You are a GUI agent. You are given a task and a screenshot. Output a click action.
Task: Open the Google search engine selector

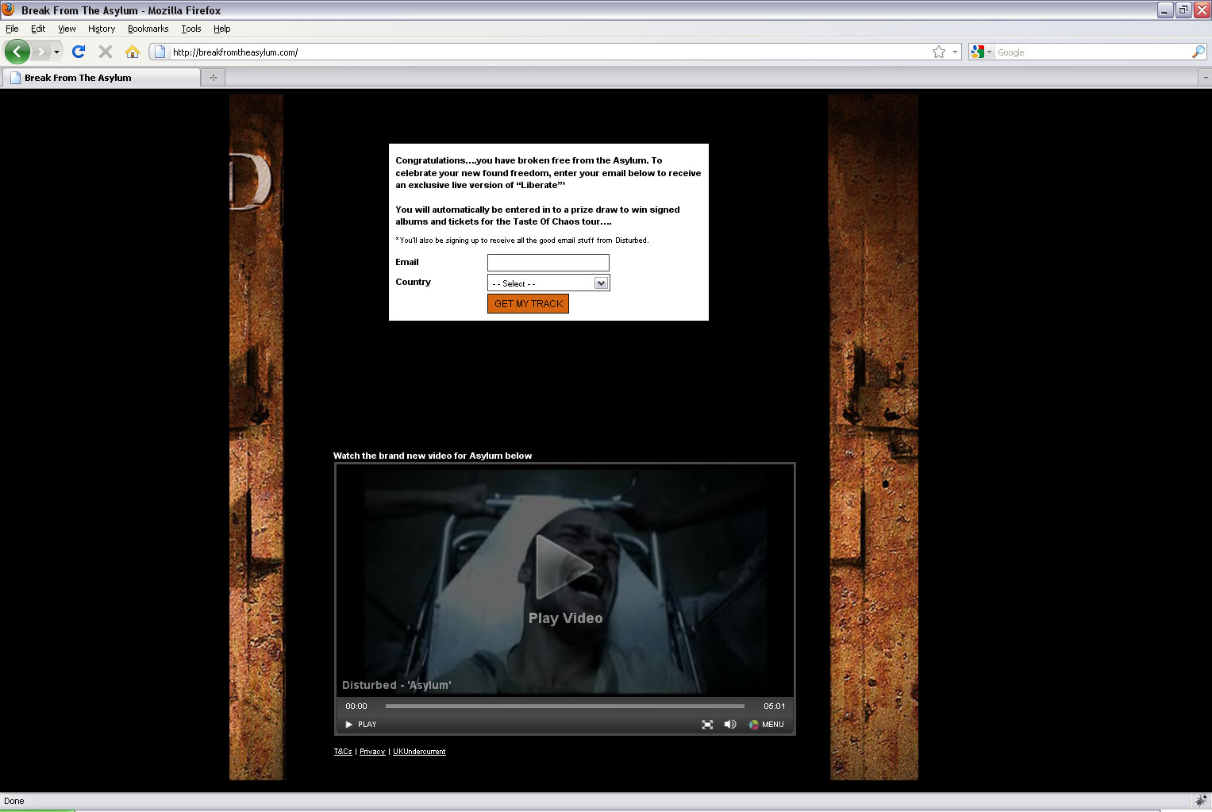[981, 52]
